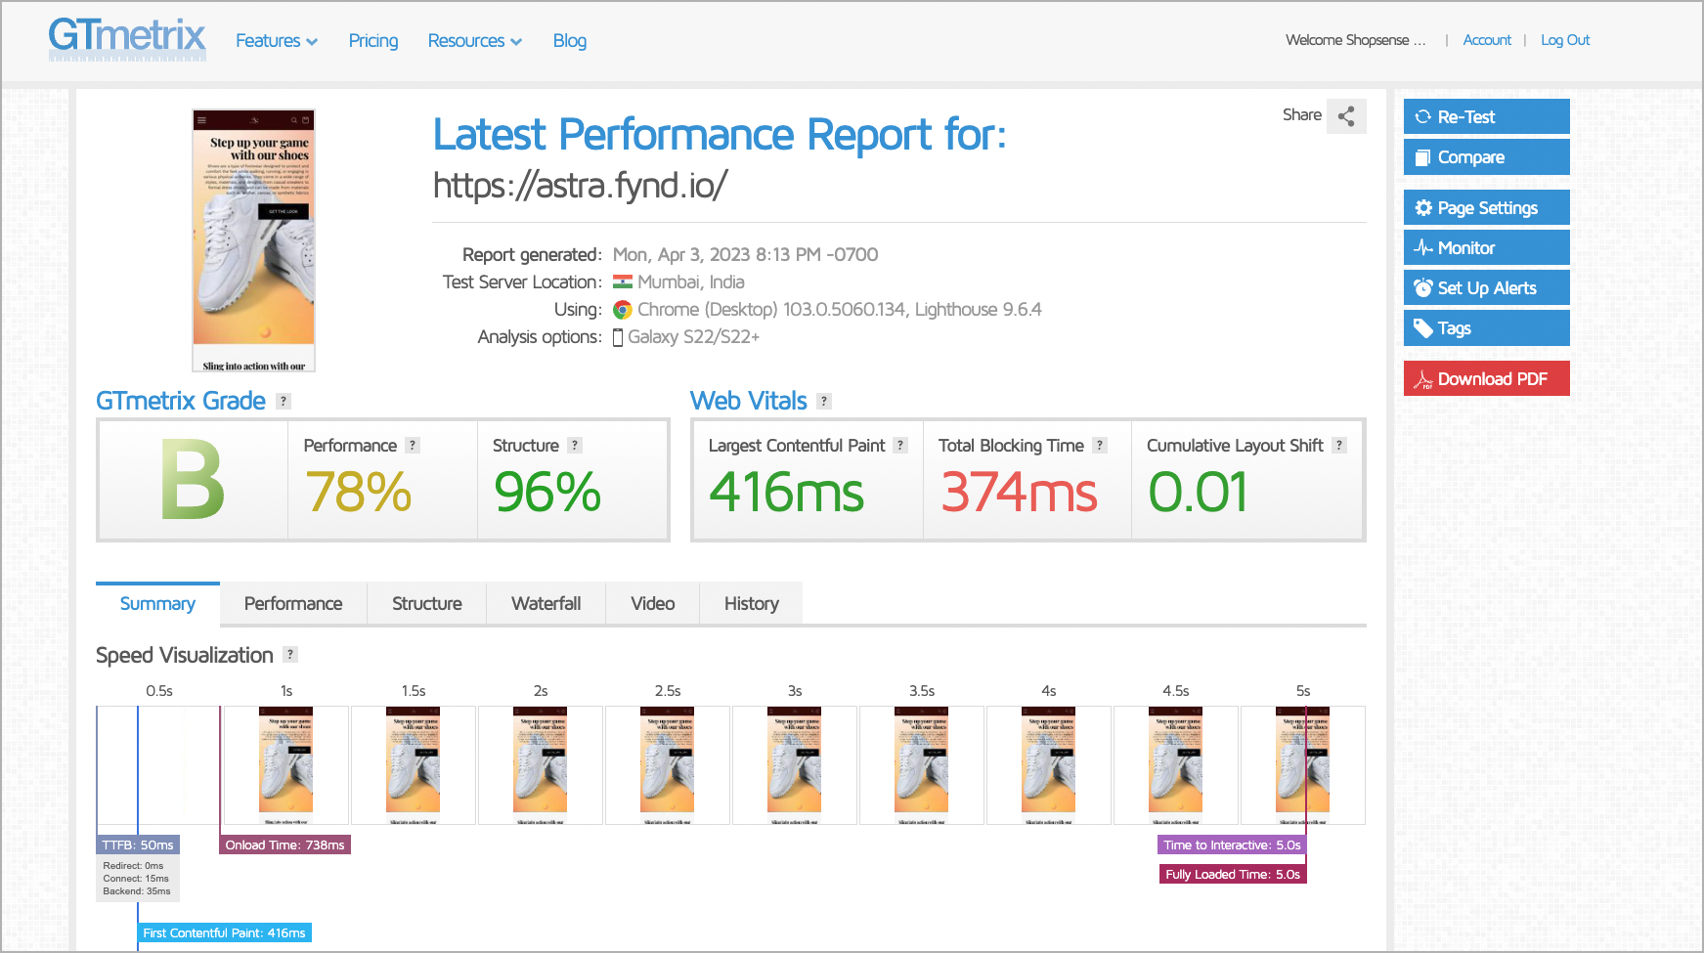This screenshot has width=1704, height=953.
Task: Open Performance score help icon
Action: [413, 445]
